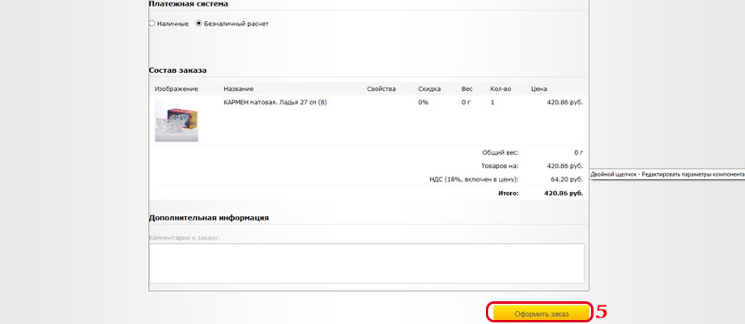Click the Название column header
Image resolution: width=745 pixels, height=324 pixels.
click(239, 88)
